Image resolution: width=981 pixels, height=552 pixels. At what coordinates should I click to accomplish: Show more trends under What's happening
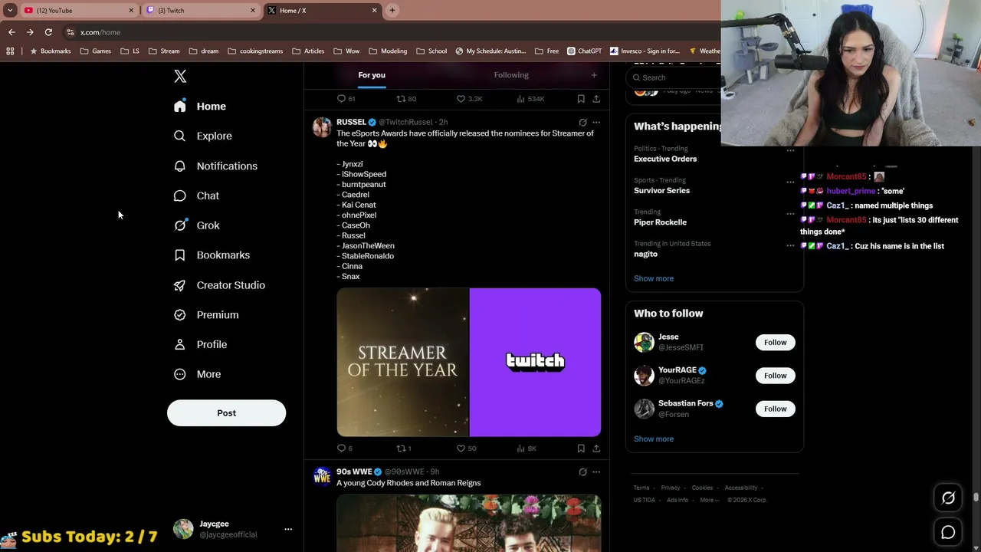pyautogui.click(x=654, y=278)
